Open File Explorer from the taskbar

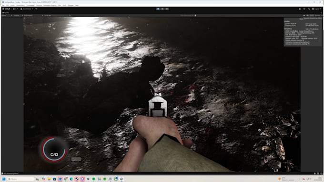pyautogui.click(x=49, y=179)
